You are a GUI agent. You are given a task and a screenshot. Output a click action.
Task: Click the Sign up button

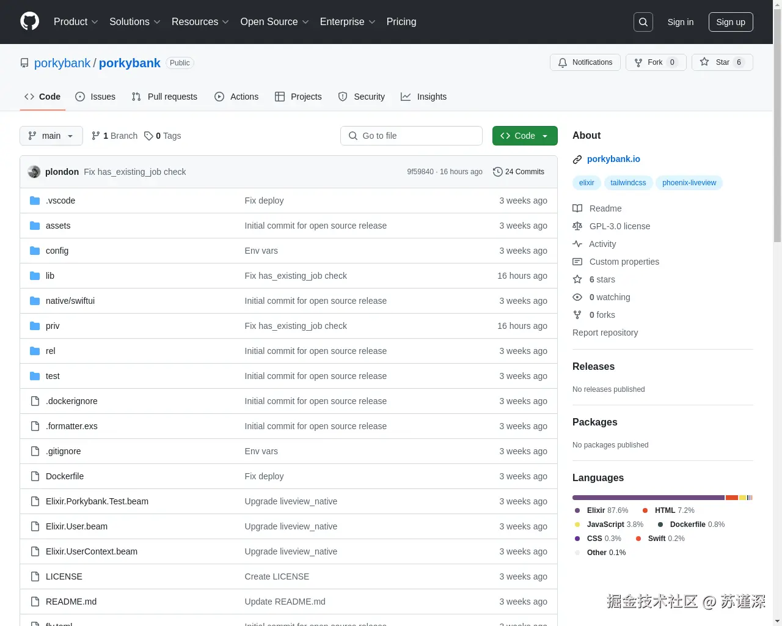731,22
